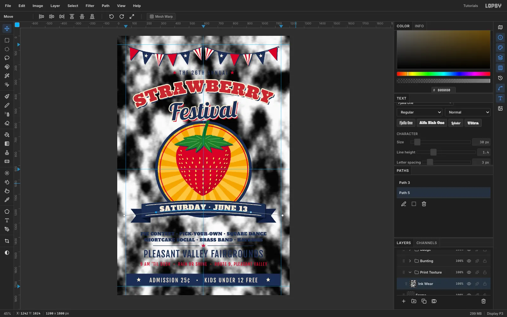
Task: Switch to the Channels tab
Action: [x=427, y=243]
